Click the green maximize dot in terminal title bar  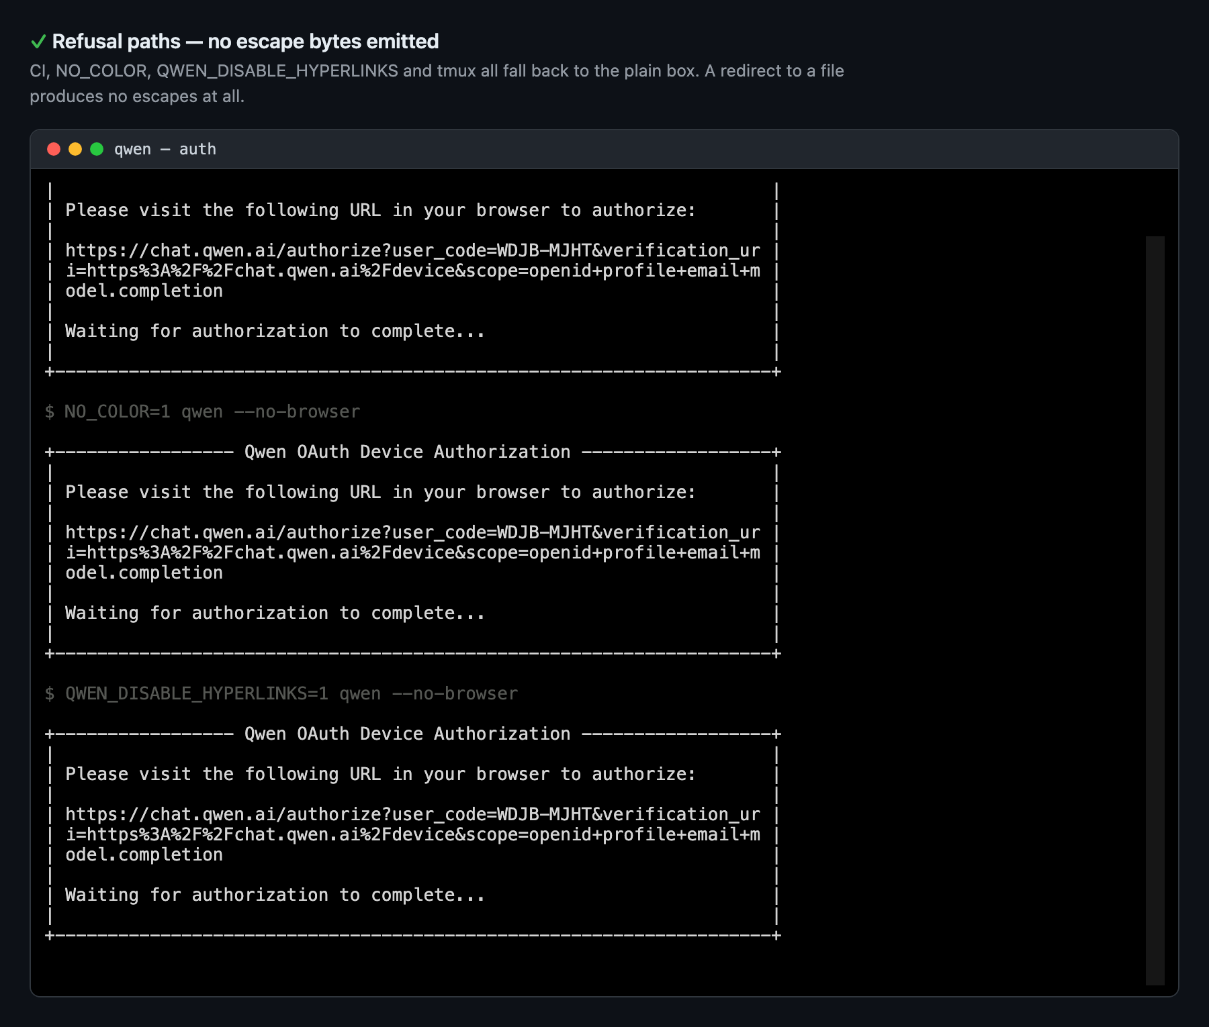click(x=97, y=149)
